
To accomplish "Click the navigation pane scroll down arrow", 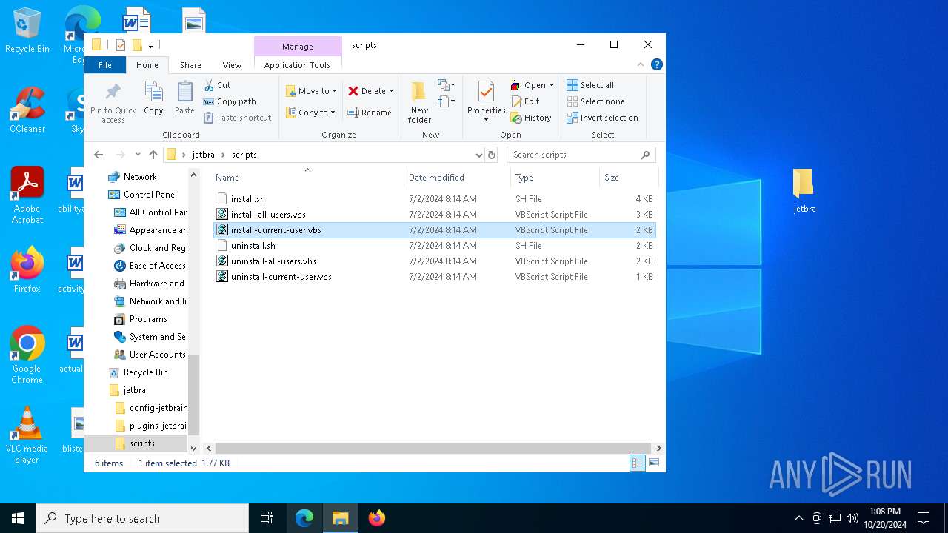I will pyautogui.click(x=194, y=448).
